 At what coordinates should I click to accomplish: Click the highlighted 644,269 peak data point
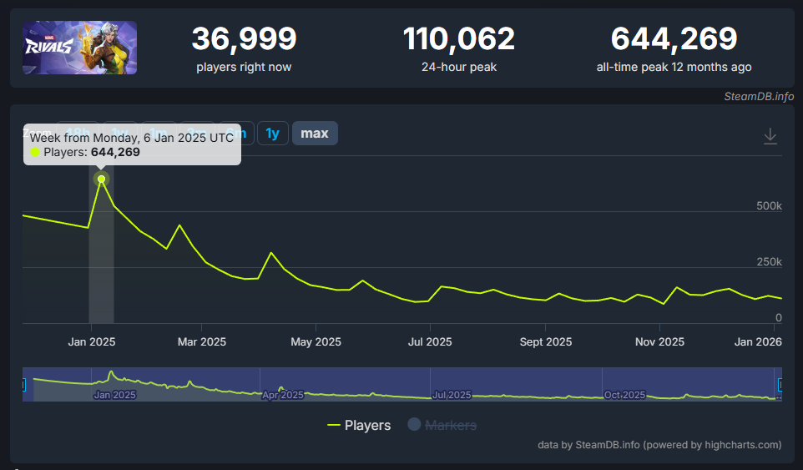102,179
